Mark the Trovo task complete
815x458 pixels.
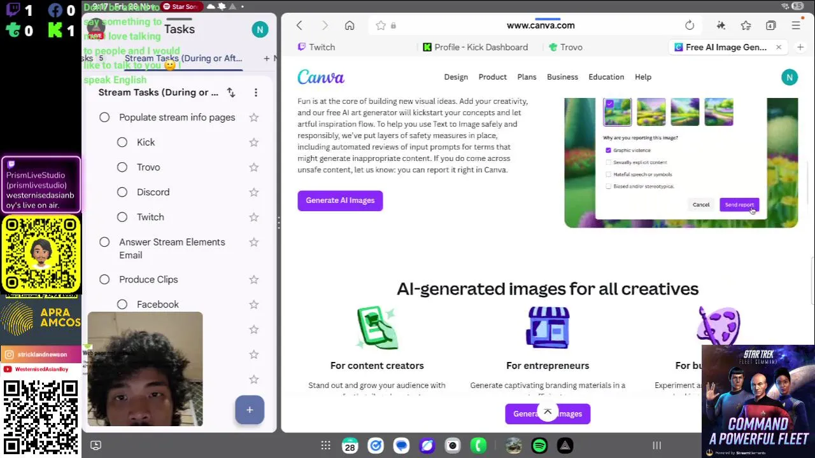point(122,167)
